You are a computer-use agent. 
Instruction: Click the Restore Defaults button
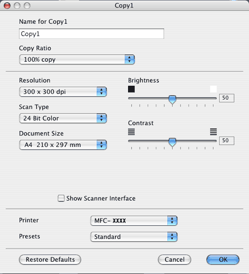click(x=50, y=260)
